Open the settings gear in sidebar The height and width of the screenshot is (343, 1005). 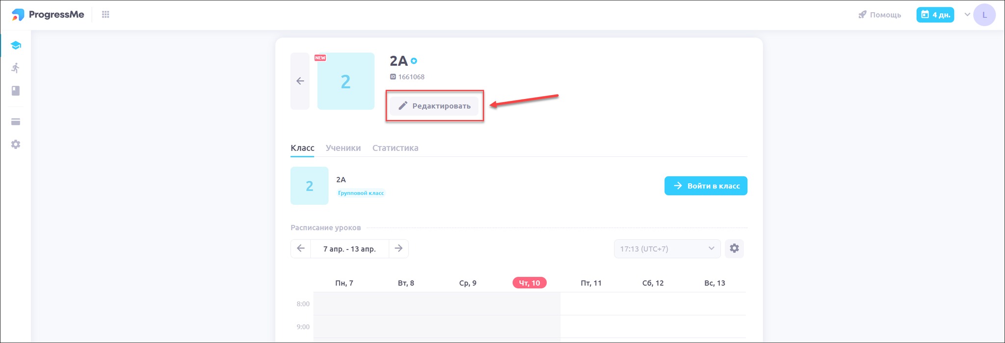[x=16, y=145]
